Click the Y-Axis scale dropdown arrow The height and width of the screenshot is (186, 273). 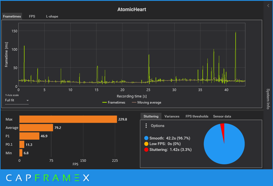27,100
